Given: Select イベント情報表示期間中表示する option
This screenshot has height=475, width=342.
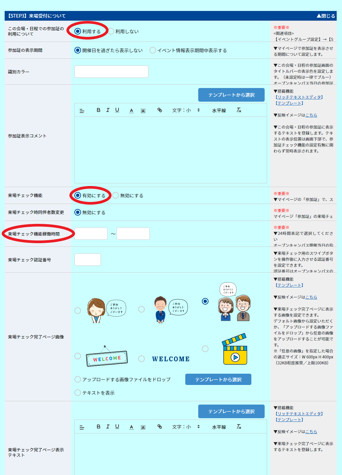Looking at the screenshot, I should click(x=153, y=50).
